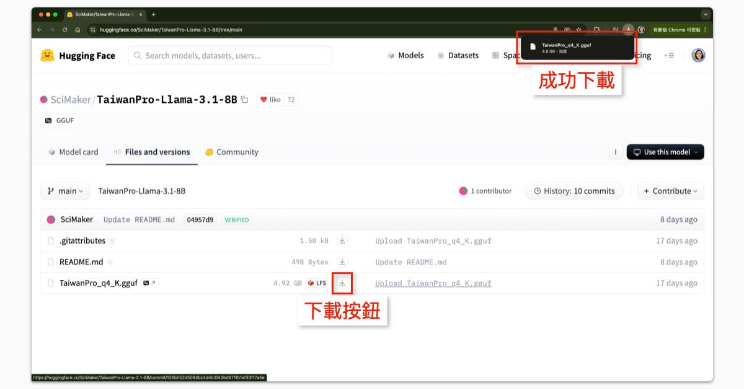Download the .gitattributes file
The width and height of the screenshot is (744, 389).
342,241
